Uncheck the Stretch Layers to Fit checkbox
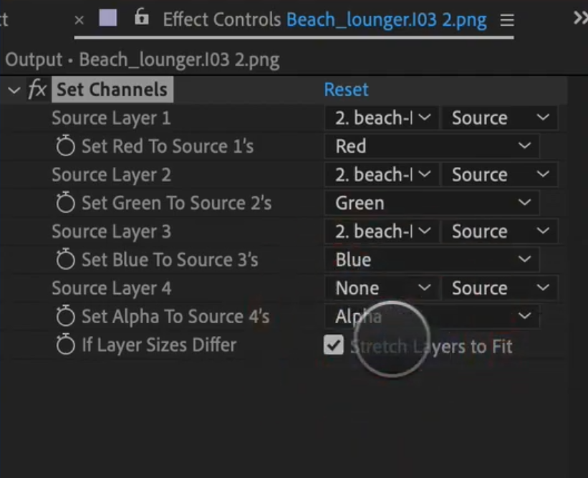 coord(334,346)
